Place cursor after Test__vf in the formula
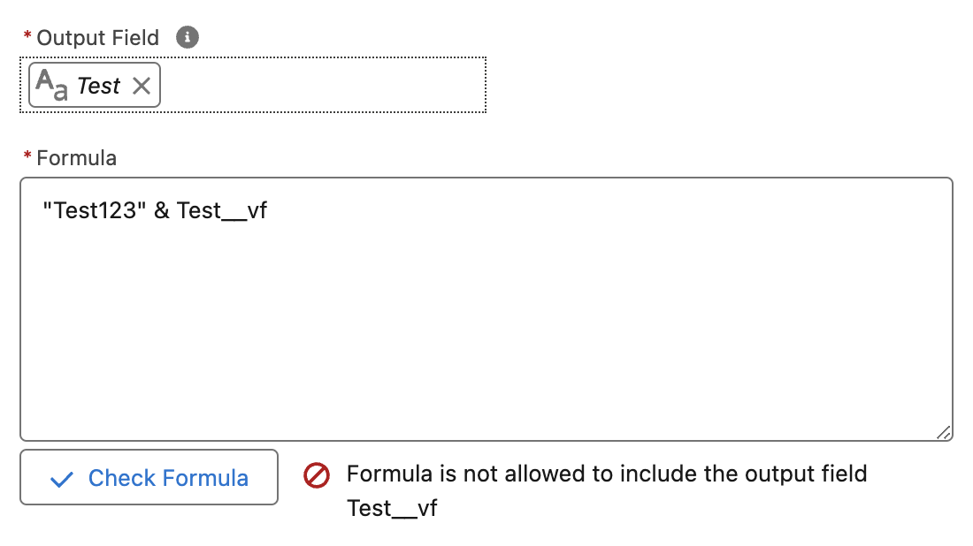 coord(270,210)
